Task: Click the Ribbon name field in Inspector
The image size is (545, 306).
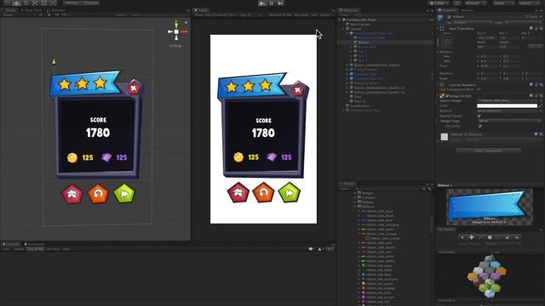Action: click(487, 17)
